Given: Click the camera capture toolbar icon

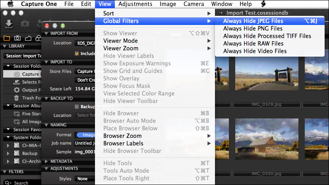Looking at the screenshot, I should pos(25,23).
